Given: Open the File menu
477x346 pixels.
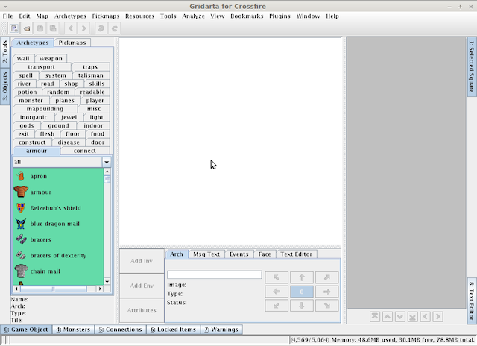Looking at the screenshot, I should coord(8,16).
